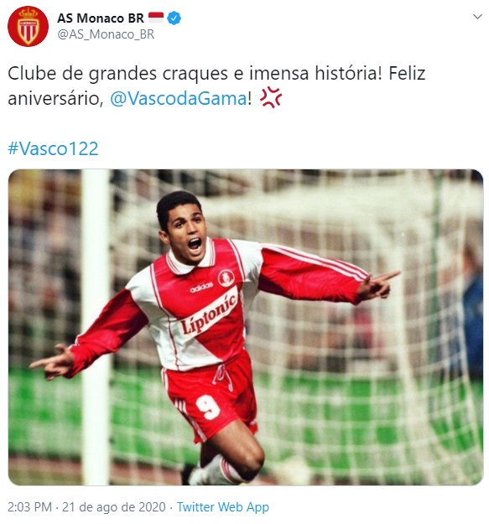The height and width of the screenshot is (524, 489).
Task: Click the Monaco flag emoji beside the name
Action: coord(156,18)
